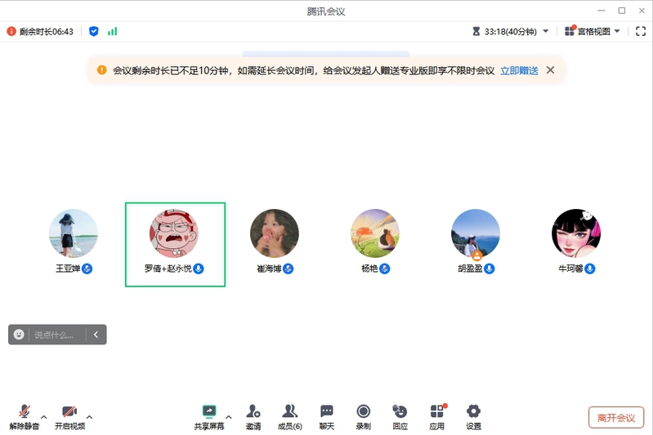Open the Apps (应用) icon
The height and width of the screenshot is (435, 653).
pos(437,412)
